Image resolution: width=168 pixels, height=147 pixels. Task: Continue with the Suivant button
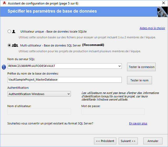click(128, 141)
